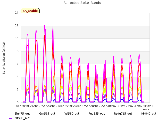Toggle the Blu475_out legend entry
165x123 pixels.
20,114
